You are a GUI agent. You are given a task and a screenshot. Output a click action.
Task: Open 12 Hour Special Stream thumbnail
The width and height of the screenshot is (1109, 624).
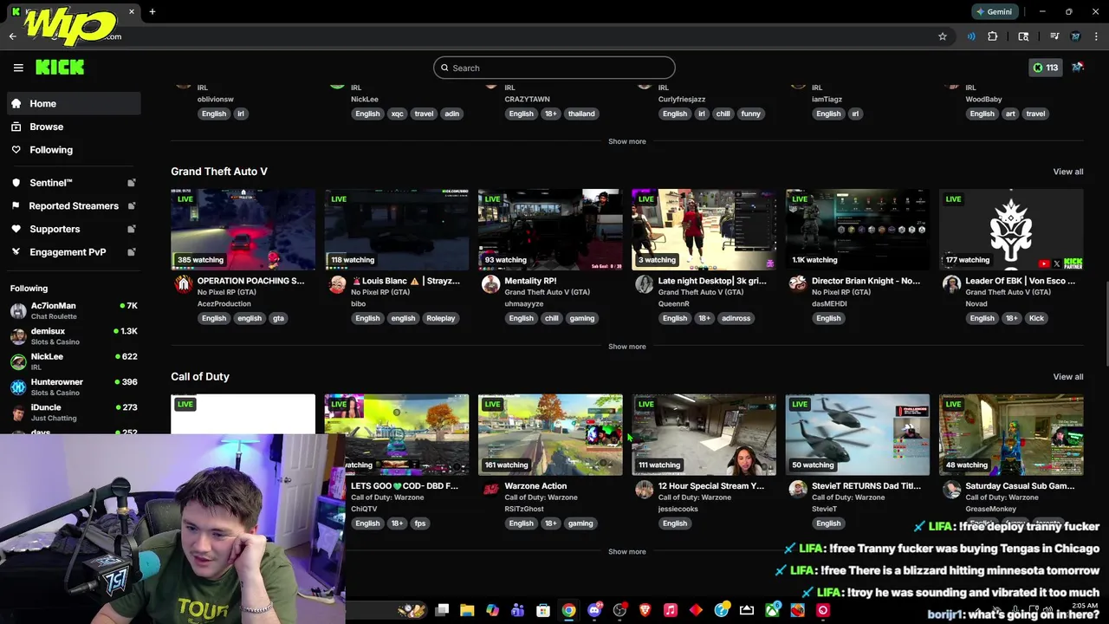[704, 435]
